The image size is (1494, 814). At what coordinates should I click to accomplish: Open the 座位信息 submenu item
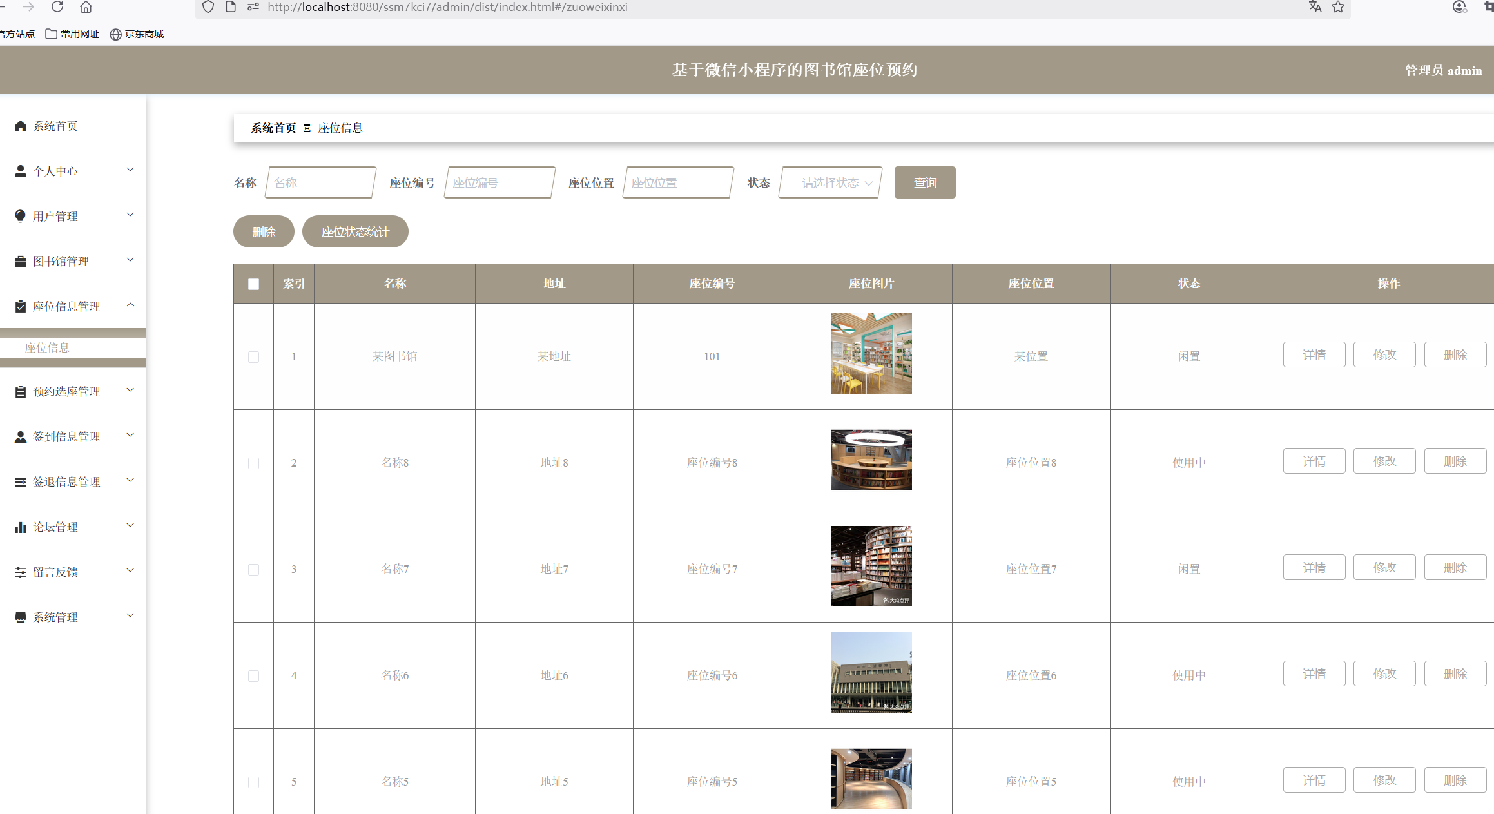coord(47,347)
